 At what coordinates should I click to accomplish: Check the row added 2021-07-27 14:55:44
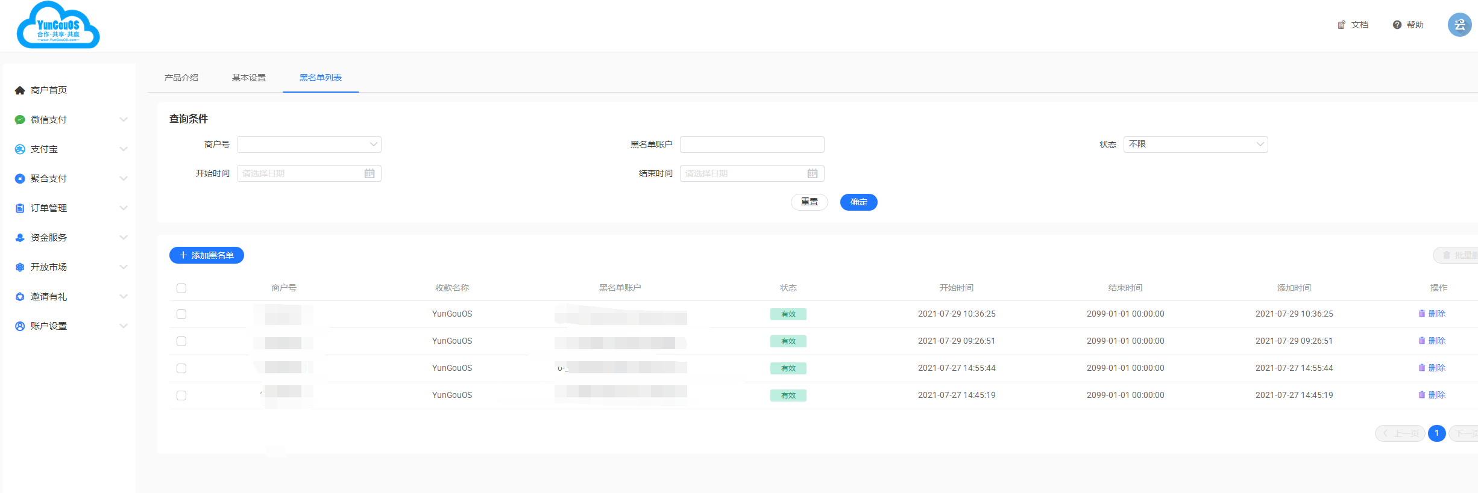(x=181, y=368)
